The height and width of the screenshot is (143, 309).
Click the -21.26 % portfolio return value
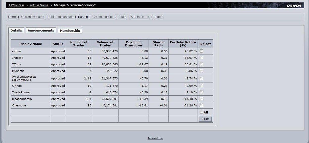[x=190, y=105]
